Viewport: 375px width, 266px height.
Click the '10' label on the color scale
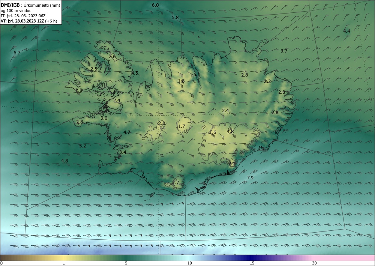click(x=189, y=263)
